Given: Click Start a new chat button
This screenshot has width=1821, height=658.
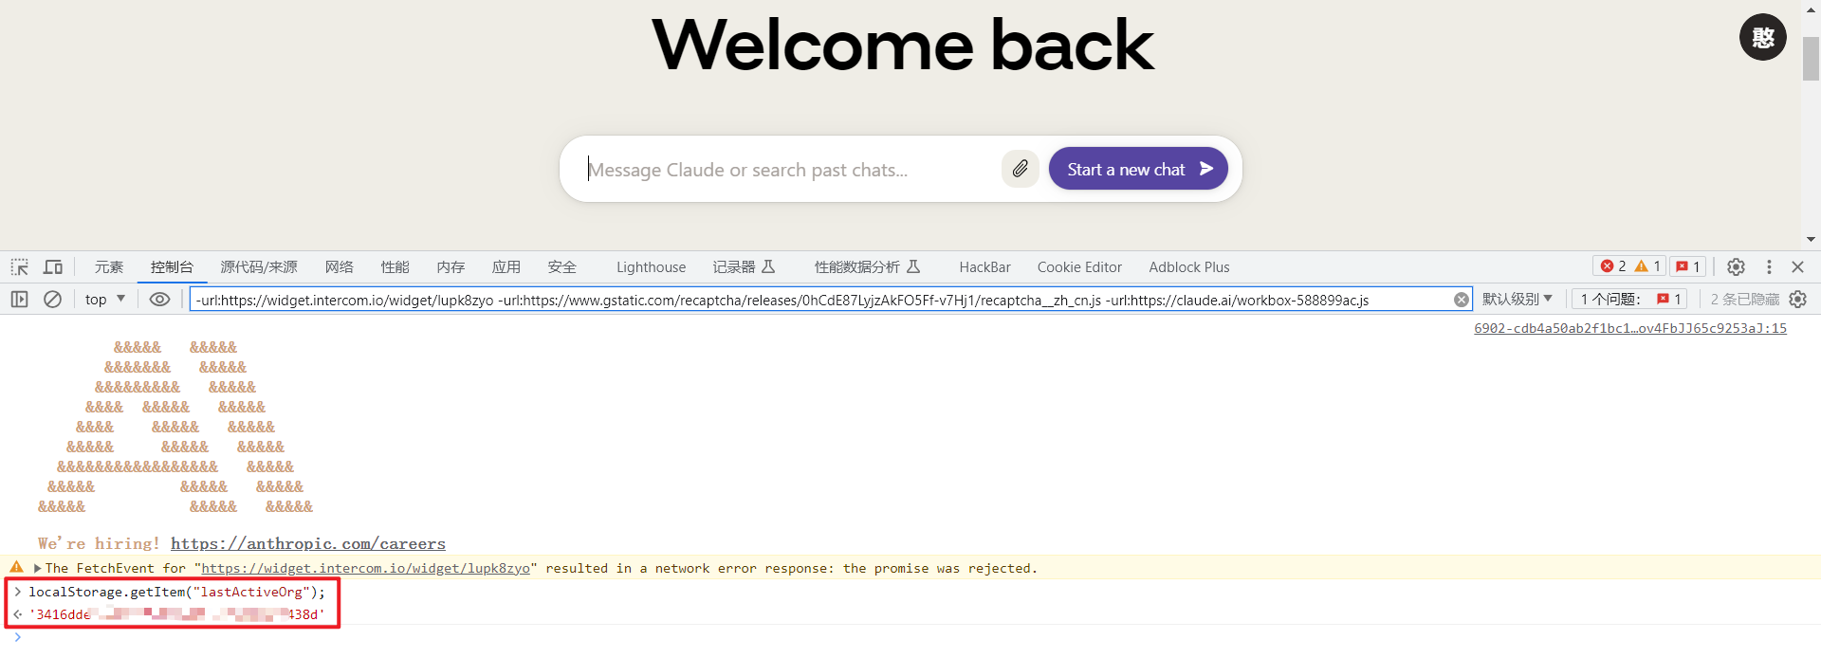Looking at the screenshot, I should pyautogui.click(x=1137, y=169).
